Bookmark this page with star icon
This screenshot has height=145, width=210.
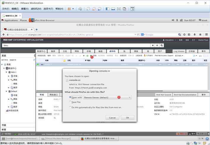(x=184, y=35)
